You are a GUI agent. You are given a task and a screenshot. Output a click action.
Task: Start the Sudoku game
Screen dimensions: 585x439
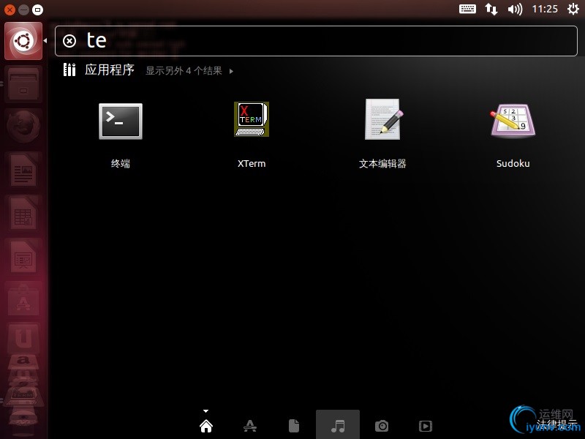tap(513, 121)
